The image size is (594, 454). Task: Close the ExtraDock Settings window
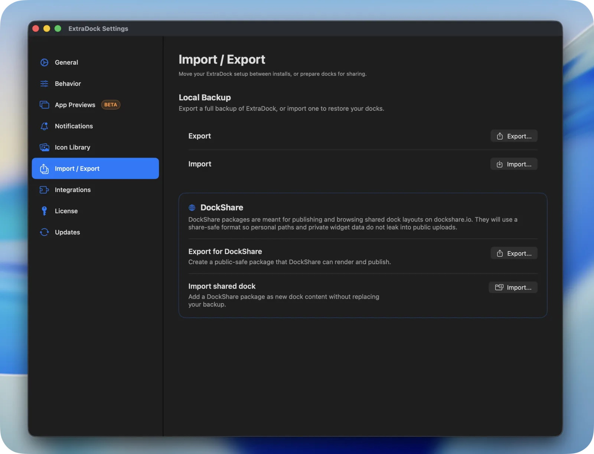tap(36, 29)
